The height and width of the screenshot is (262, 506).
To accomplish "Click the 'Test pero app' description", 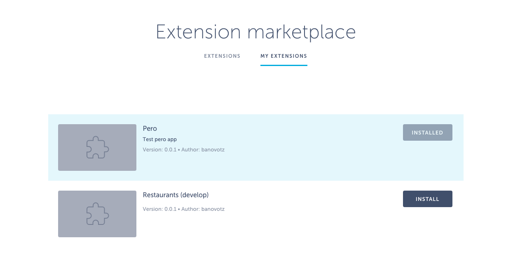I will click(159, 139).
